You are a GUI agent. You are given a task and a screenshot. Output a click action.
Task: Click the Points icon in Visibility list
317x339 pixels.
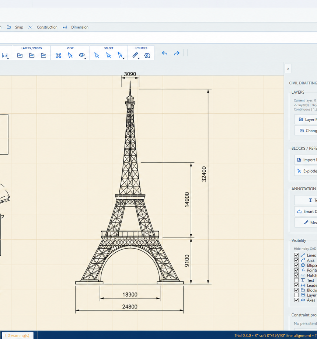[303, 270]
